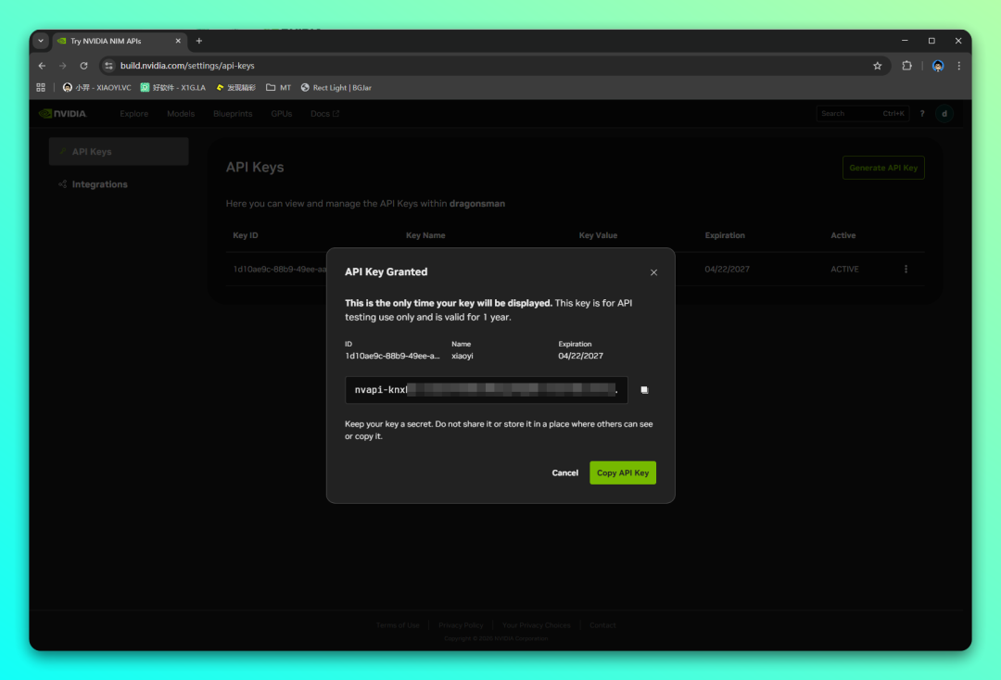Open the Rect Light | BGJar bookmark

point(336,88)
